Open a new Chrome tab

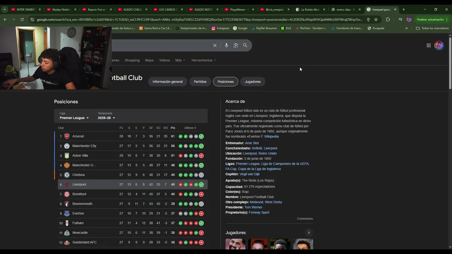404,10
